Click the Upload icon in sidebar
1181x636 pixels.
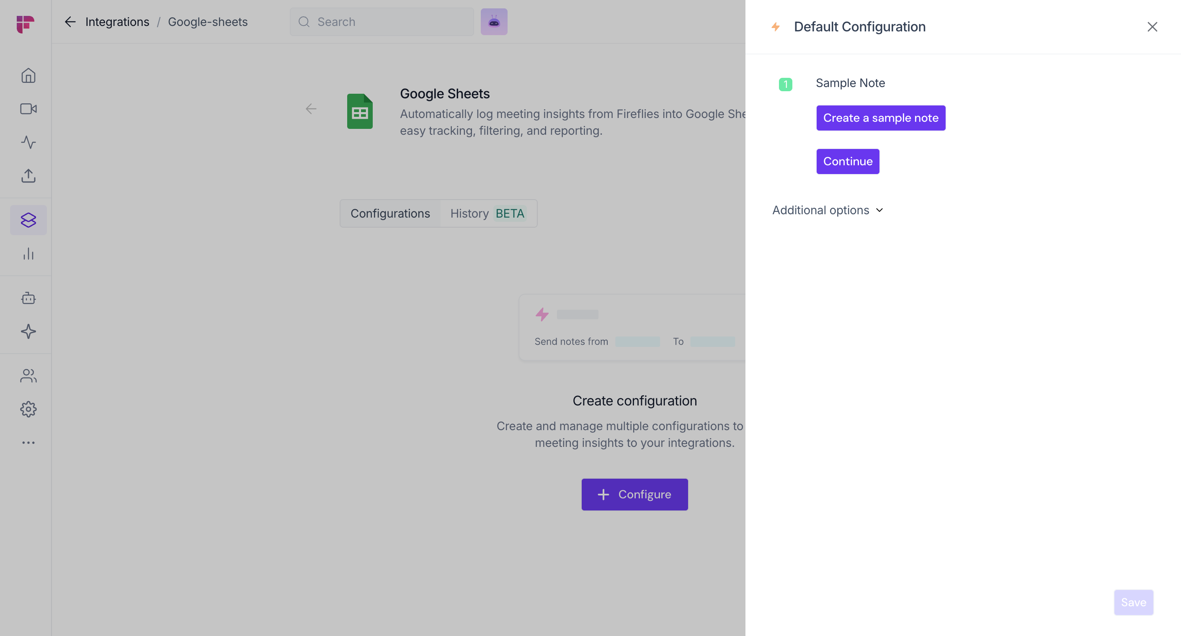click(x=28, y=176)
